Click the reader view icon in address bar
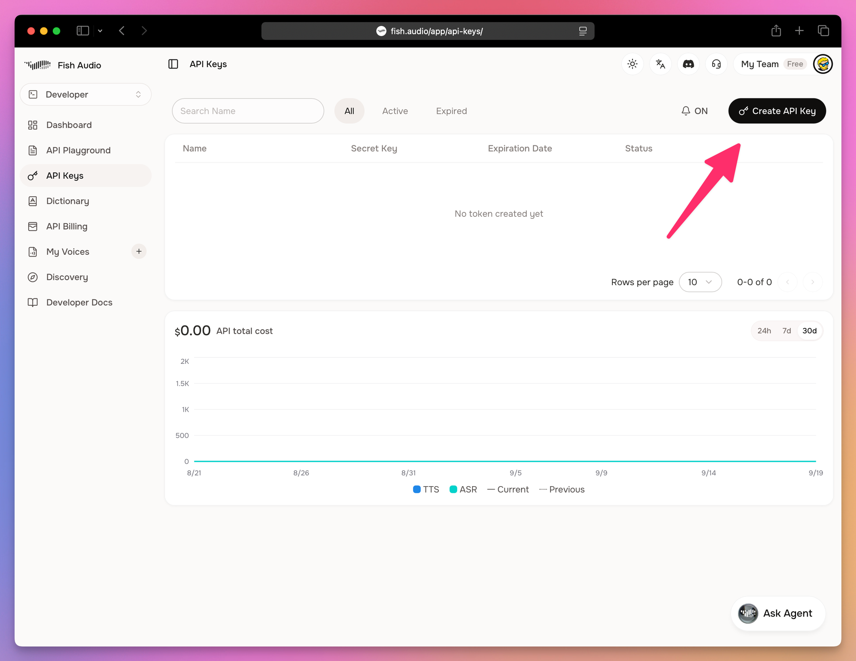The image size is (856, 661). coord(583,31)
